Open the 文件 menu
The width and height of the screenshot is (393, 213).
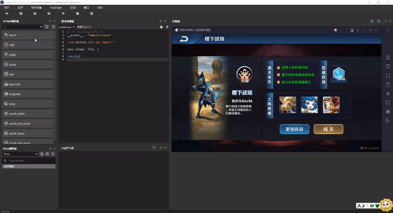[7, 7]
